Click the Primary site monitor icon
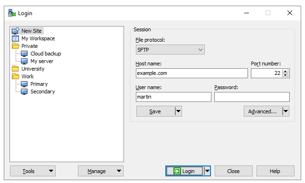 tap(24, 84)
